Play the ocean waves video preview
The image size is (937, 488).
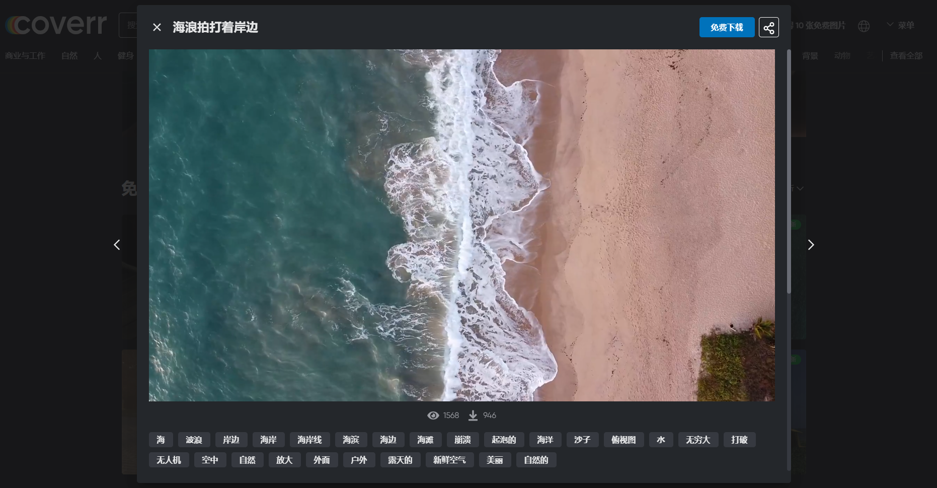point(461,225)
